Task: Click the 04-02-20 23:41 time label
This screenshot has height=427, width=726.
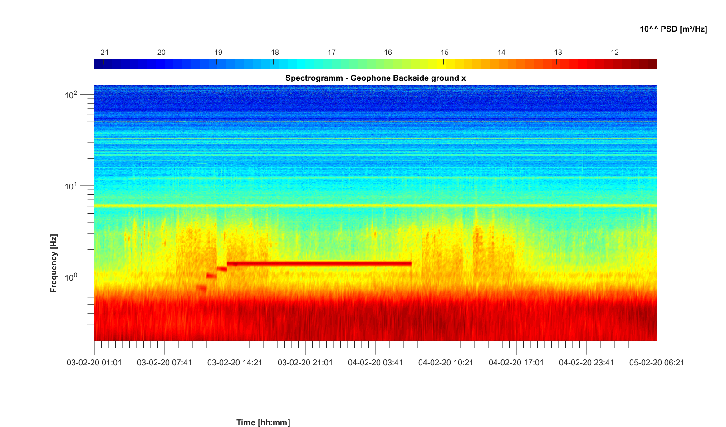Action: pyautogui.click(x=587, y=363)
